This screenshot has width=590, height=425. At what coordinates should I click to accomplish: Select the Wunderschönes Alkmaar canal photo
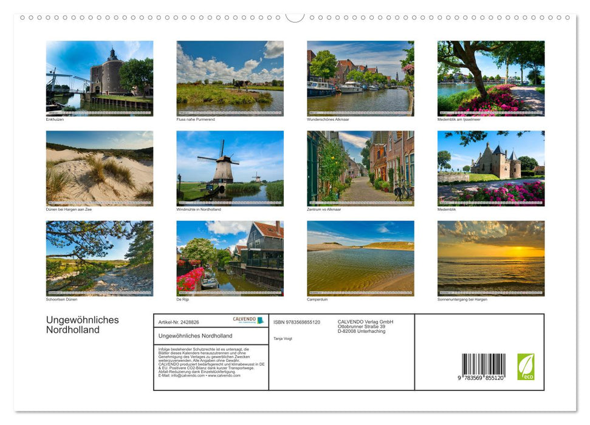point(360,78)
